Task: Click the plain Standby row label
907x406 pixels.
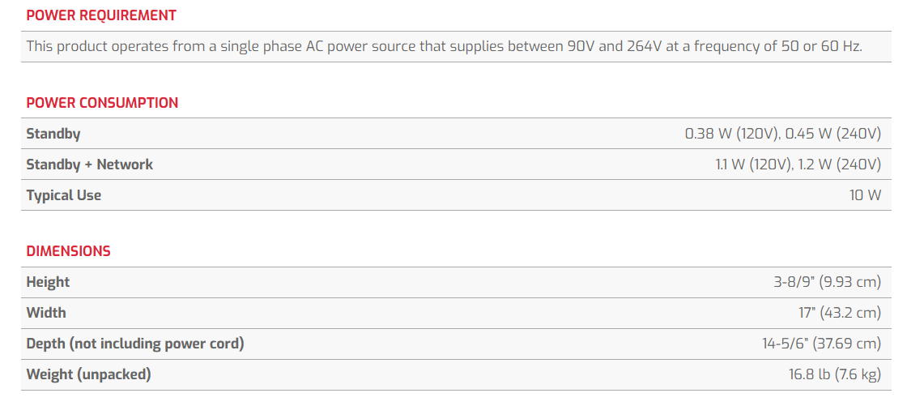Action: tap(53, 134)
